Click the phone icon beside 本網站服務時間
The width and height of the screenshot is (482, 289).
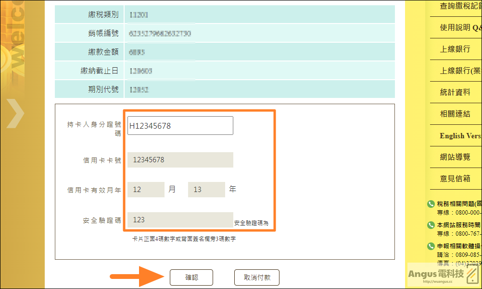point(431,225)
